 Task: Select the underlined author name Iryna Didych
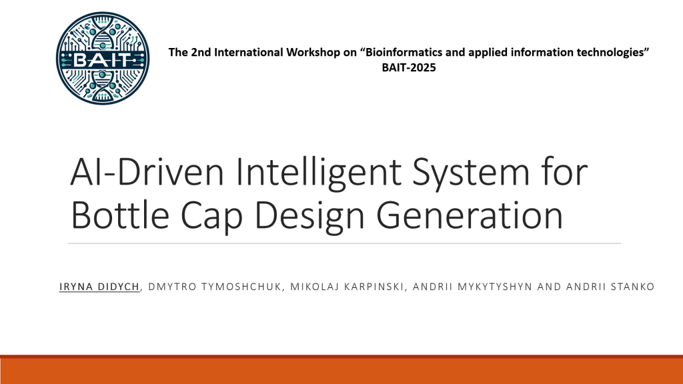[97, 287]
